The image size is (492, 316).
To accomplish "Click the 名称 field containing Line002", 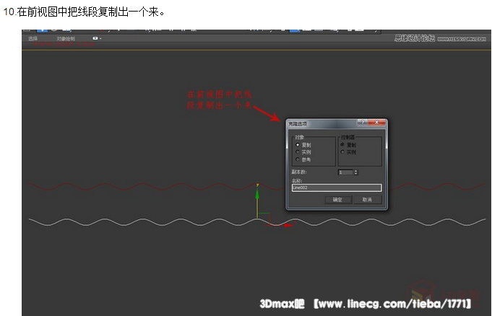I will [x=336, y=188].
